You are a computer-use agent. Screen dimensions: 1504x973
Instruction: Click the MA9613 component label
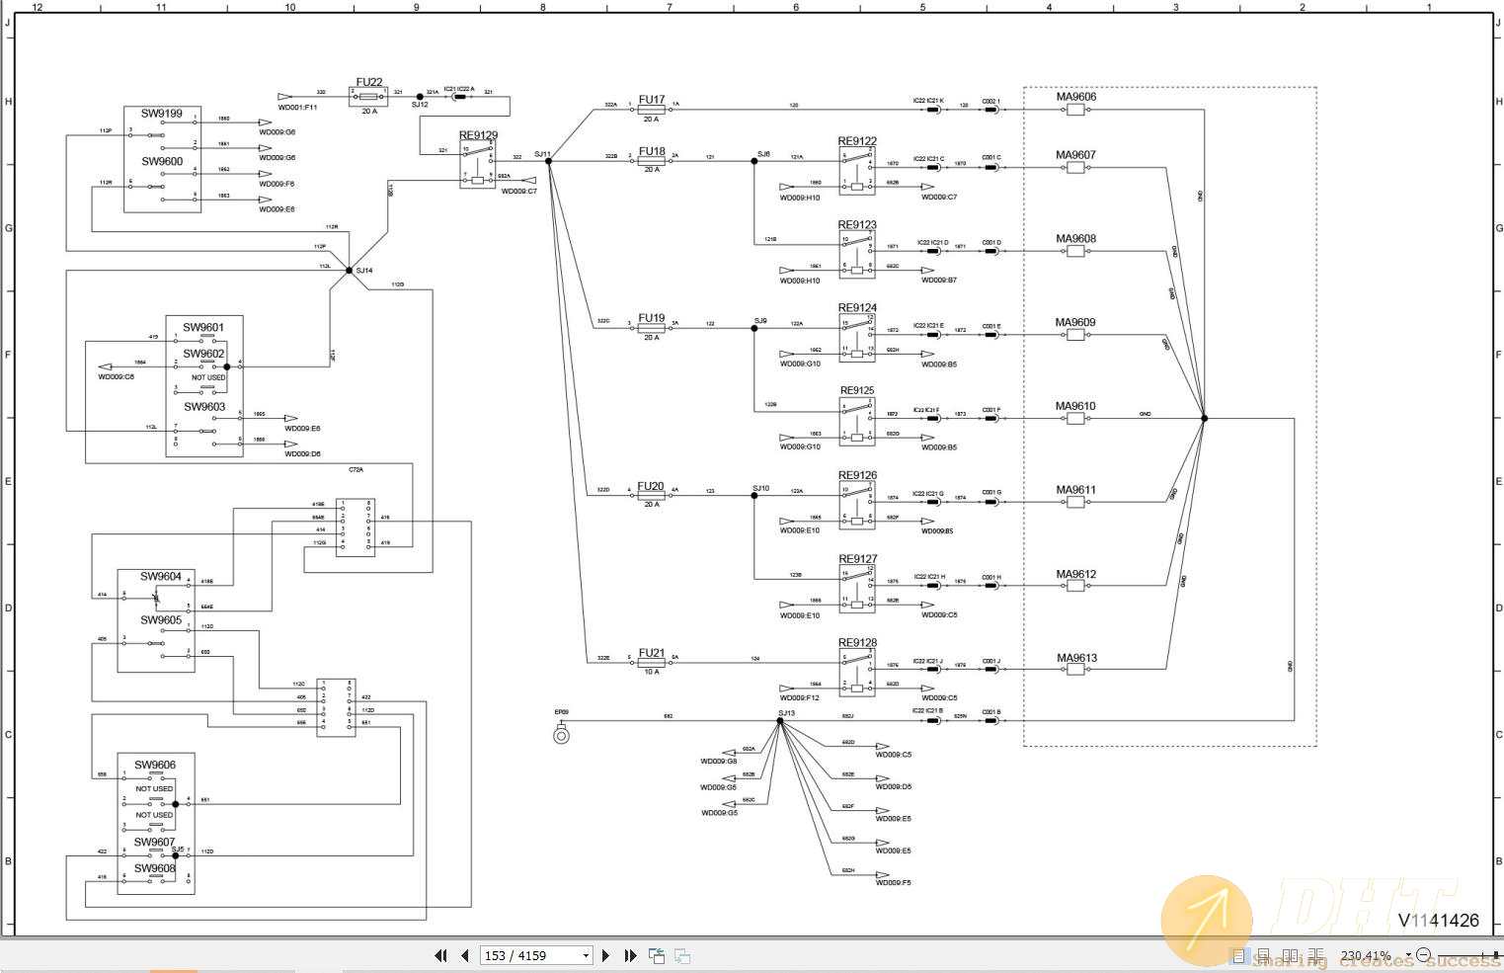pyautogui.click(x=1075, y=658)
